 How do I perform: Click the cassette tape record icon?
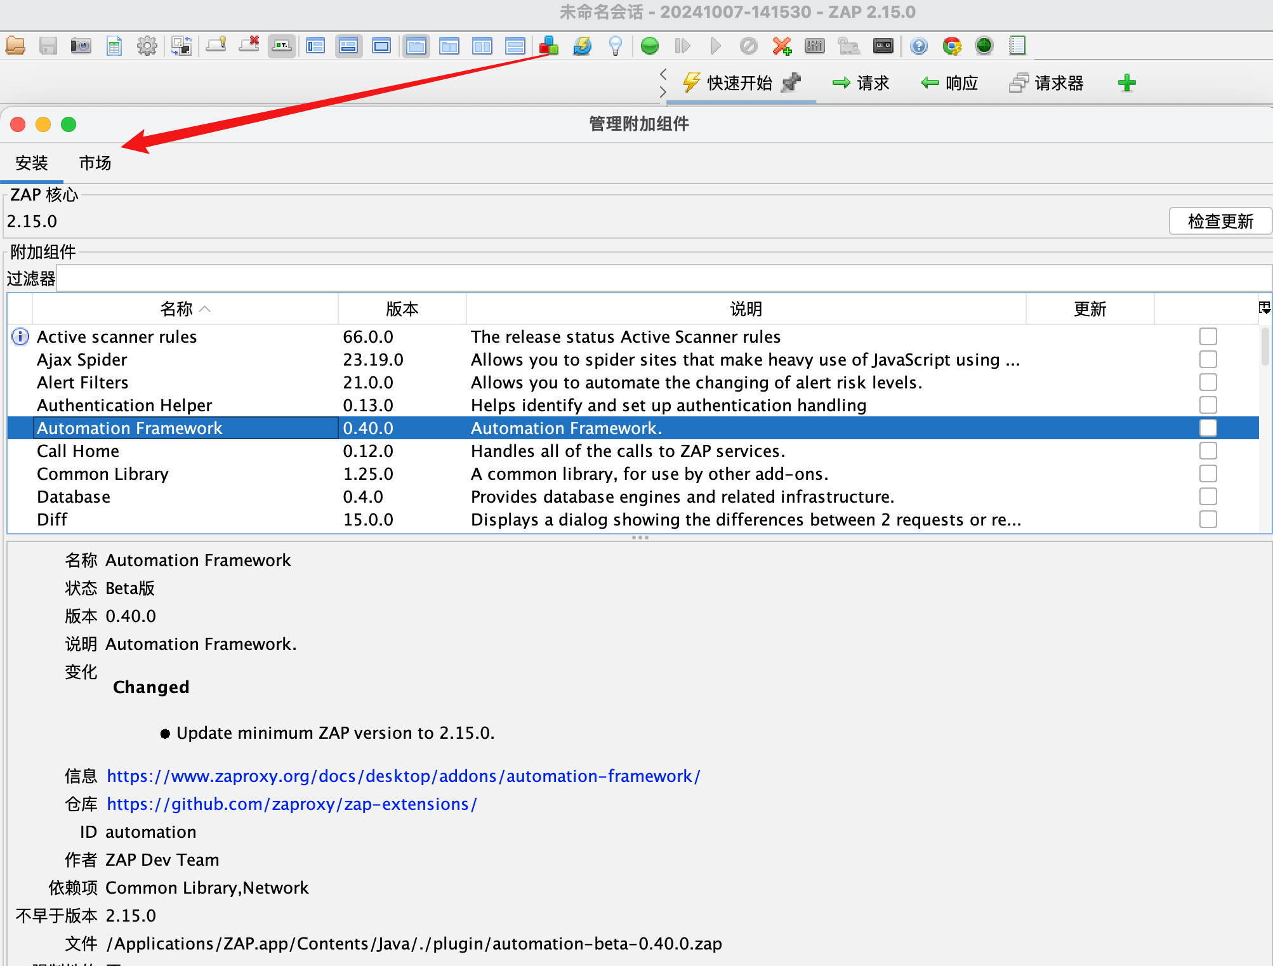(x=883, y=46)
